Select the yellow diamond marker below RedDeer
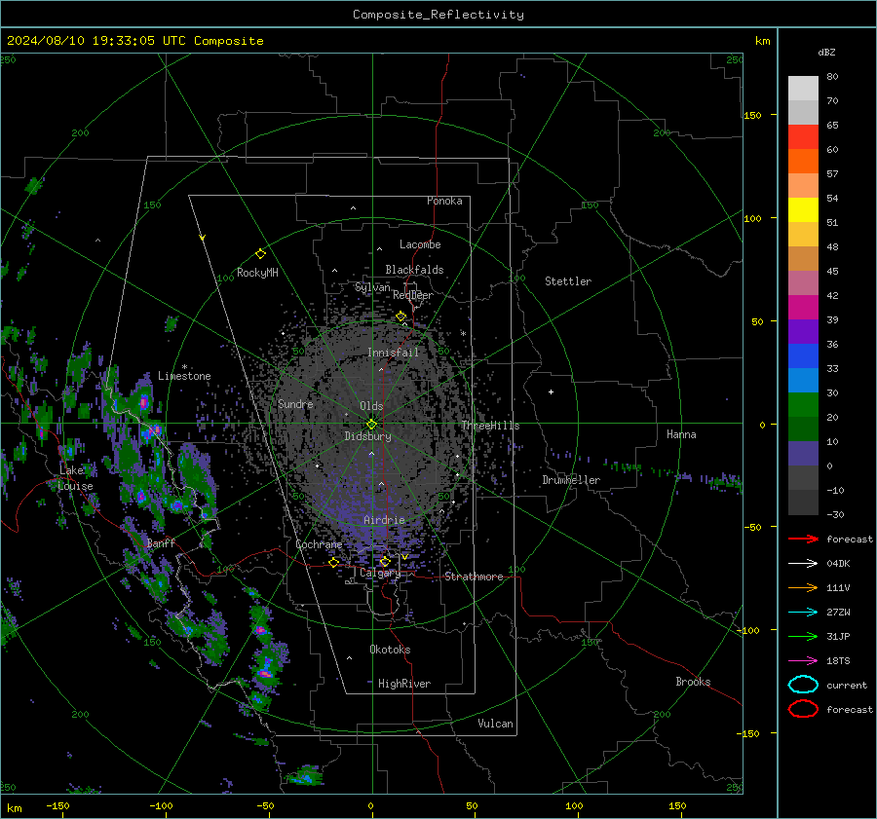 pos(401,316)
